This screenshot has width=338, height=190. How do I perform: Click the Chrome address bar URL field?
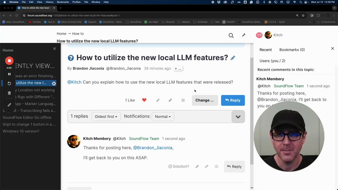(158, 16)
